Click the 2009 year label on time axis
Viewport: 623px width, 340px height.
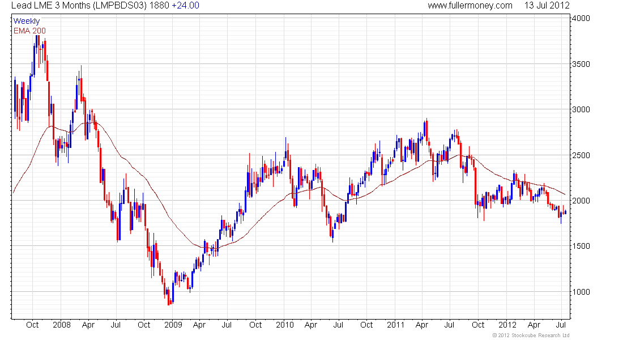(x=173, y=325)
